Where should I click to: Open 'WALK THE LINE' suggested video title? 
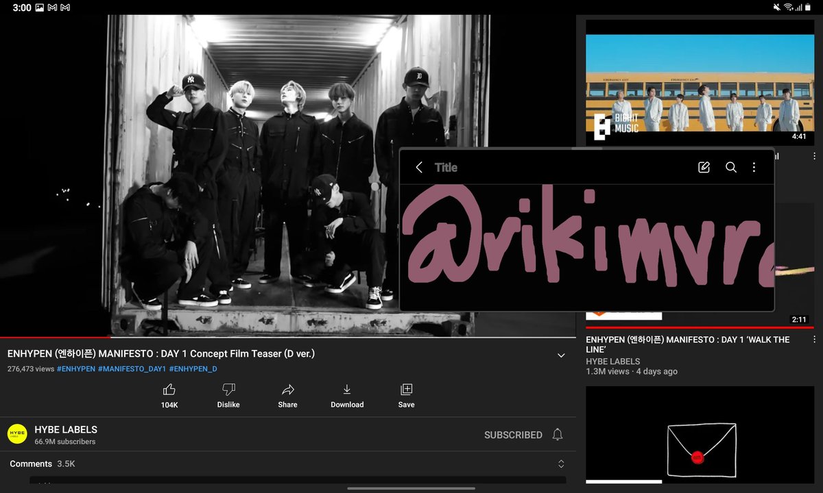688,344
